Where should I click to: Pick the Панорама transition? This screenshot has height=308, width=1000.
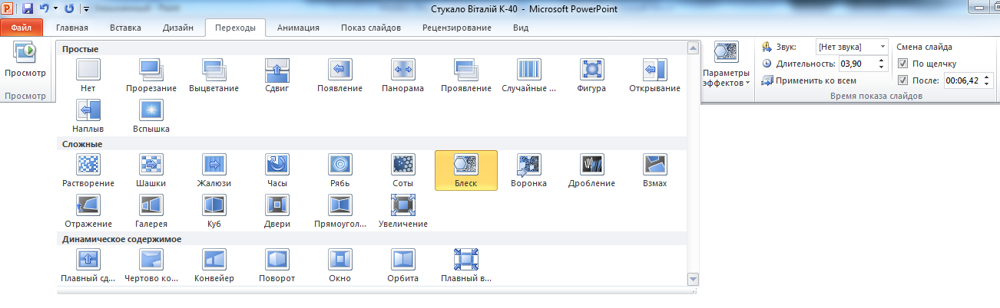pyautogui.click(x=402, y=76)
